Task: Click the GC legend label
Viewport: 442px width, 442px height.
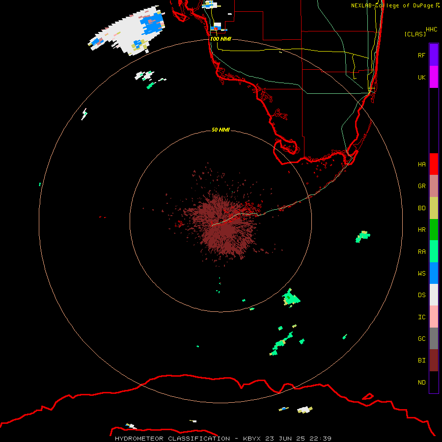Action: [421, 339]
